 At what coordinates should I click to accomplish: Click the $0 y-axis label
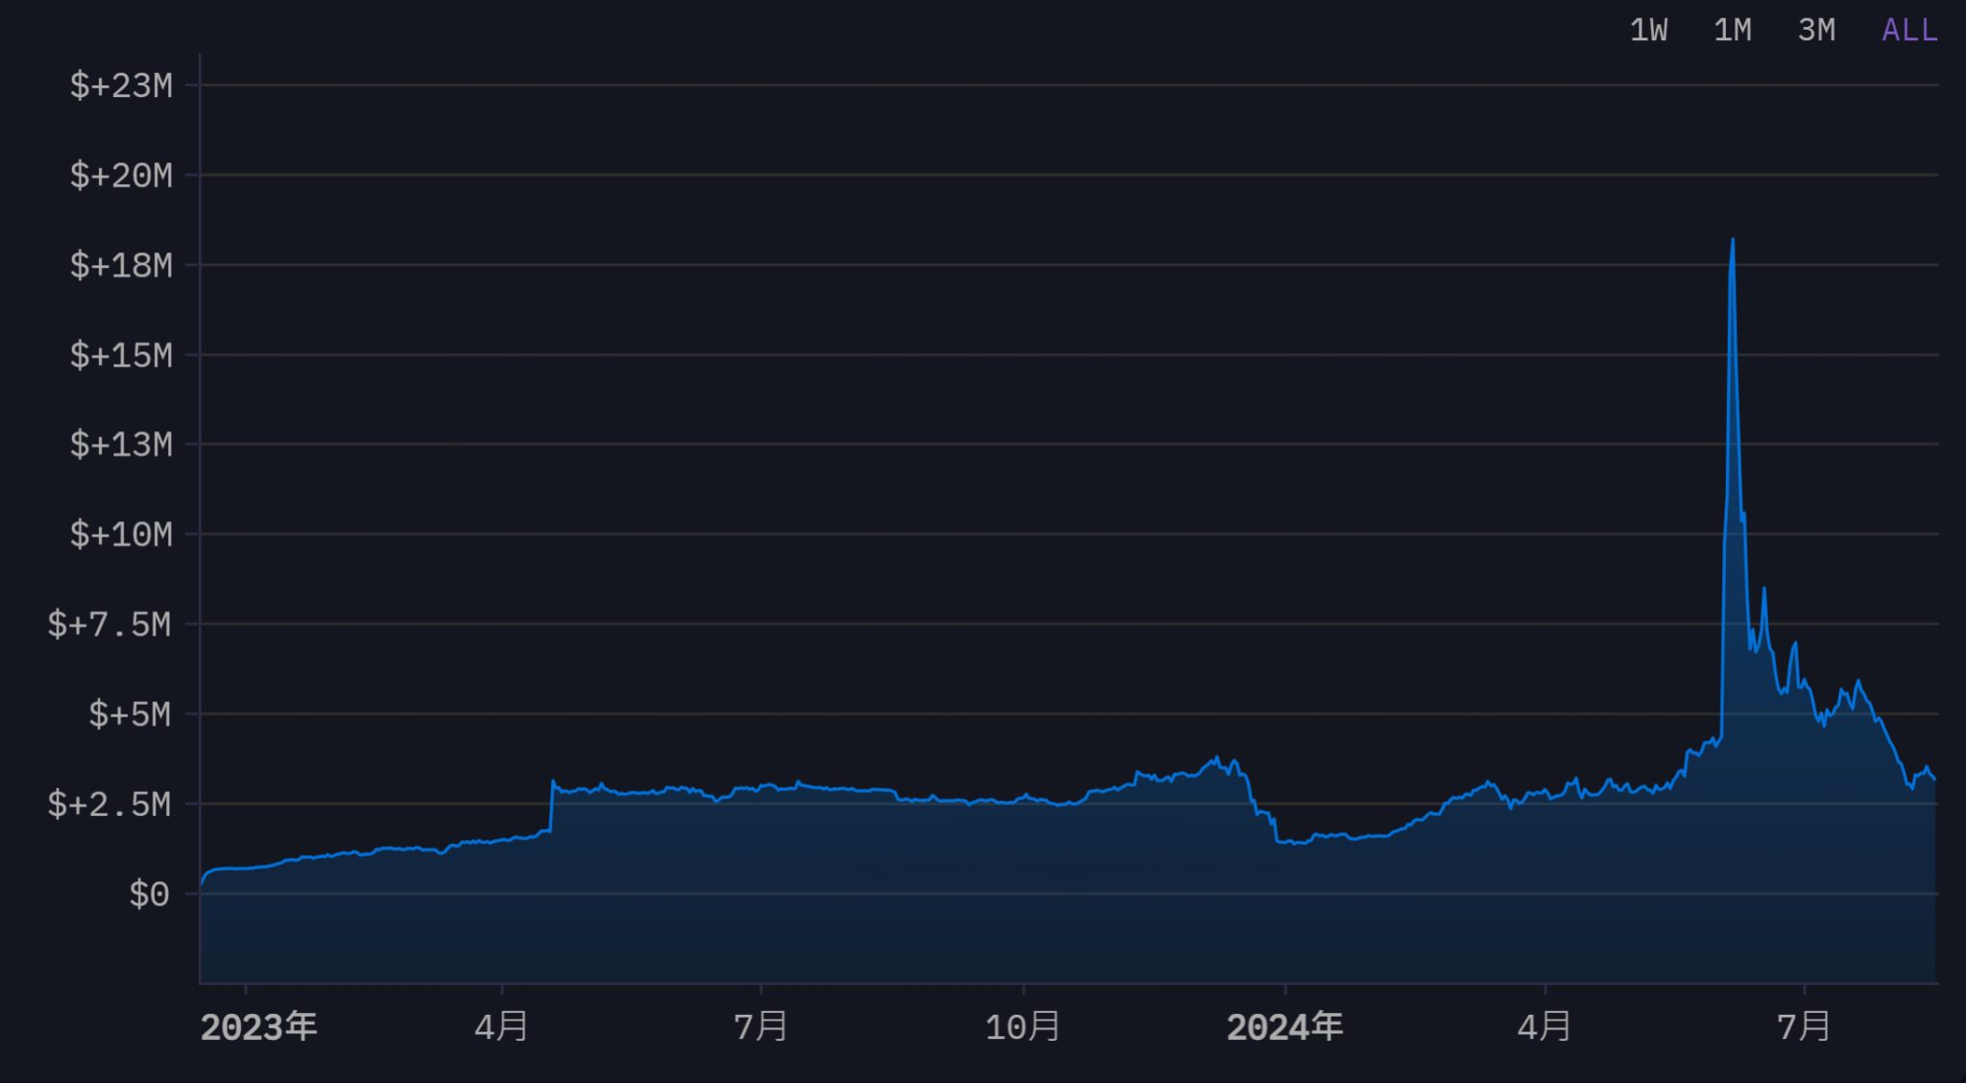pyautogui.click(x=149, y=895)
